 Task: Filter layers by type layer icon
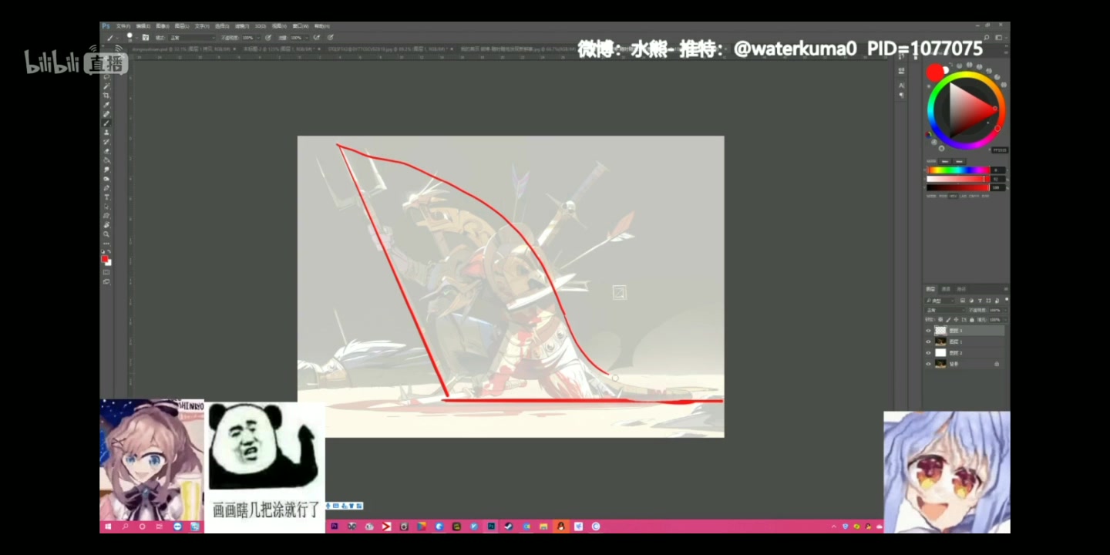click(x=980, y=301)
